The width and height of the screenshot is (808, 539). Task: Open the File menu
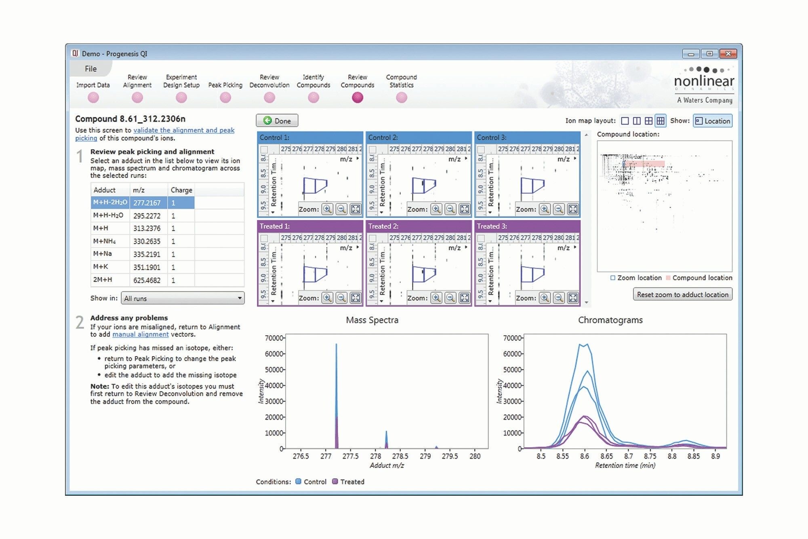(90, 69)
